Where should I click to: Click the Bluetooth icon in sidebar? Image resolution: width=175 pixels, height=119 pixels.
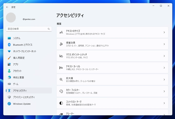tap(9, 45)
